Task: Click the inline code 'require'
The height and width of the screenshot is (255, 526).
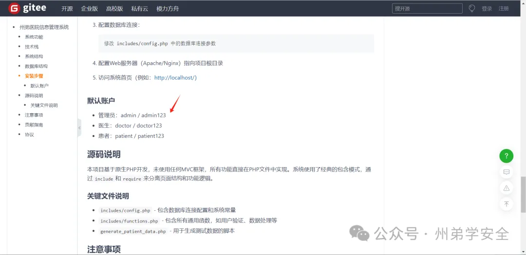Action: [x=132, y=179]
